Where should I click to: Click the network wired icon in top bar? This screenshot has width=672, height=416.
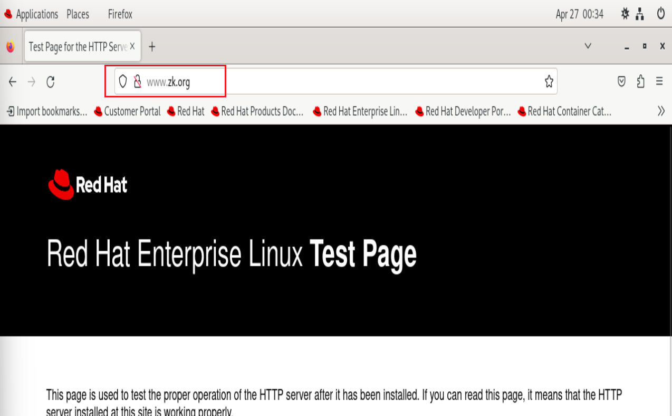pyautogui.click(x=640, y=14)
